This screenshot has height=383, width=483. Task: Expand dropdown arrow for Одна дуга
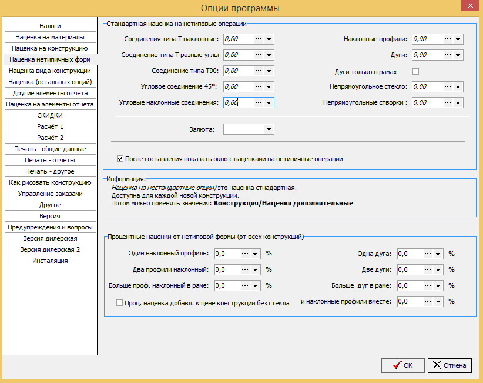coord(438,254)
